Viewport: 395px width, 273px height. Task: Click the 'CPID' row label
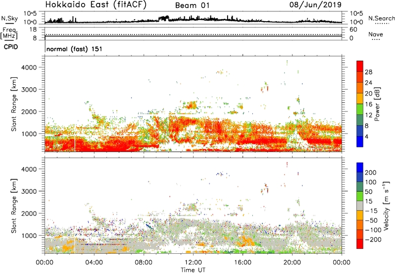11,47
